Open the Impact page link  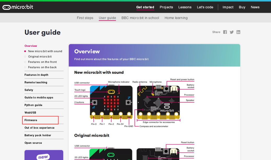[228, 7]
